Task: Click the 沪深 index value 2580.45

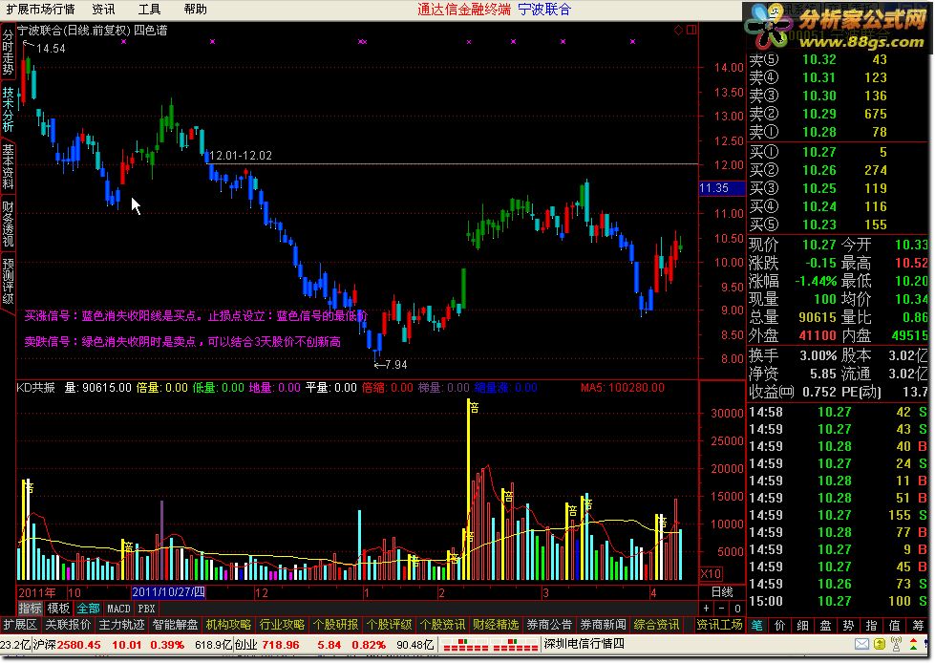Action: pos(78,645)
